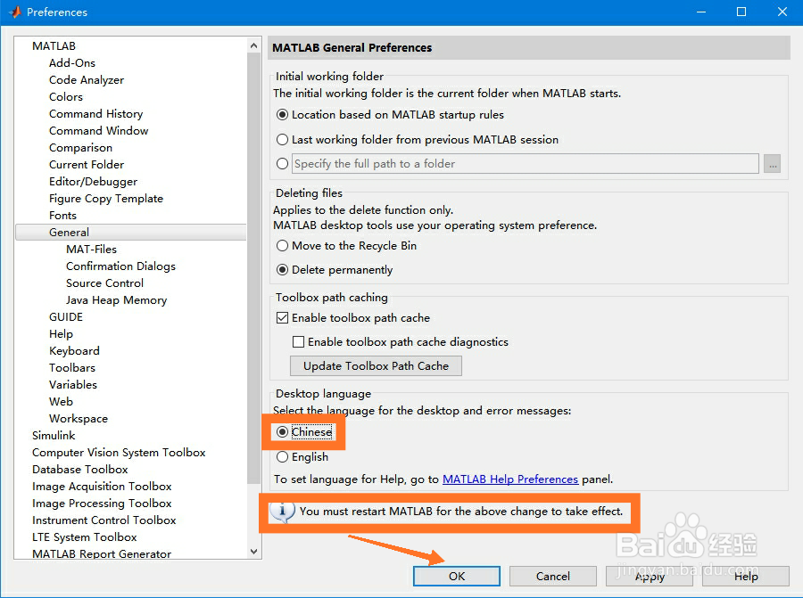Click the MATLAB logo icon in title bar

pyautogui.click(x=14, y=12)
